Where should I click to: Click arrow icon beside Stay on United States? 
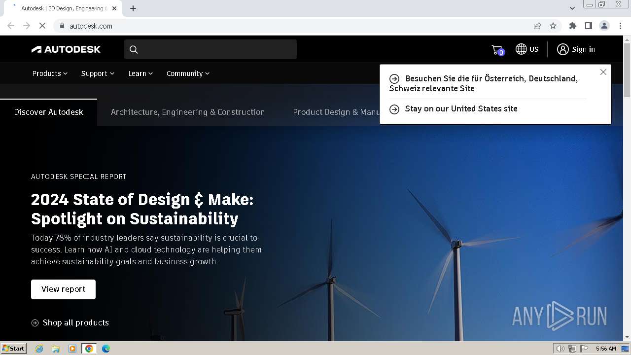[x=394, y=109]
